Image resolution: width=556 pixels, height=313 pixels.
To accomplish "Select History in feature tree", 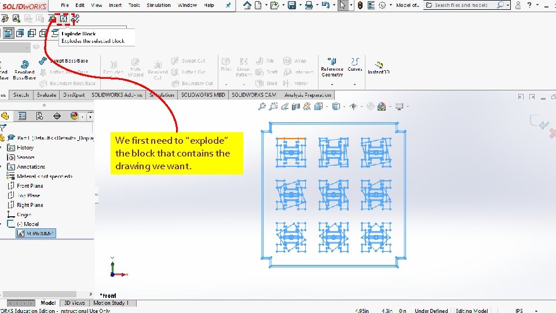I will (x=25, y=148).
